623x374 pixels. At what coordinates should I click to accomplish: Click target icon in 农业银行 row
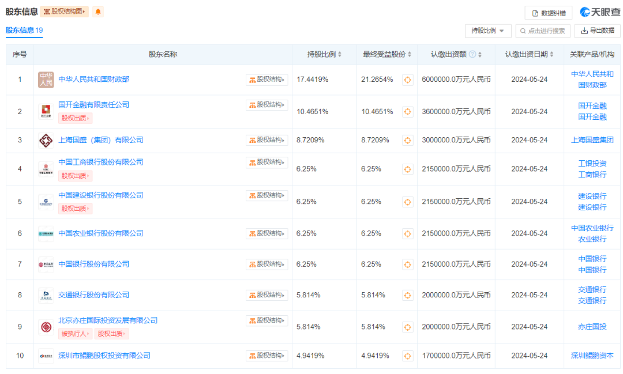point(407,234)
